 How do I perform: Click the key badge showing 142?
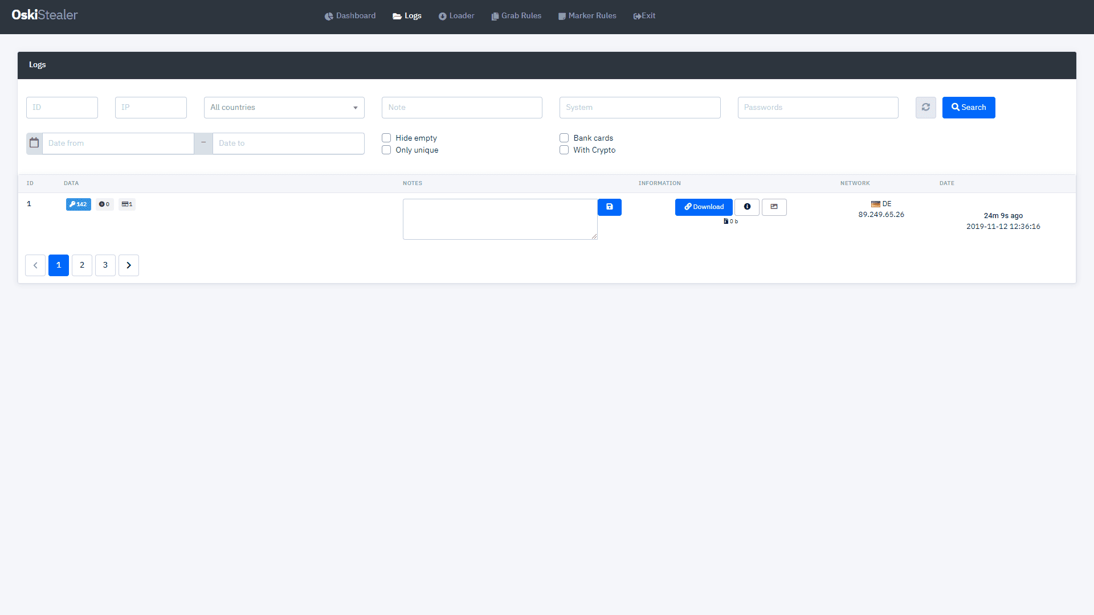78,204
